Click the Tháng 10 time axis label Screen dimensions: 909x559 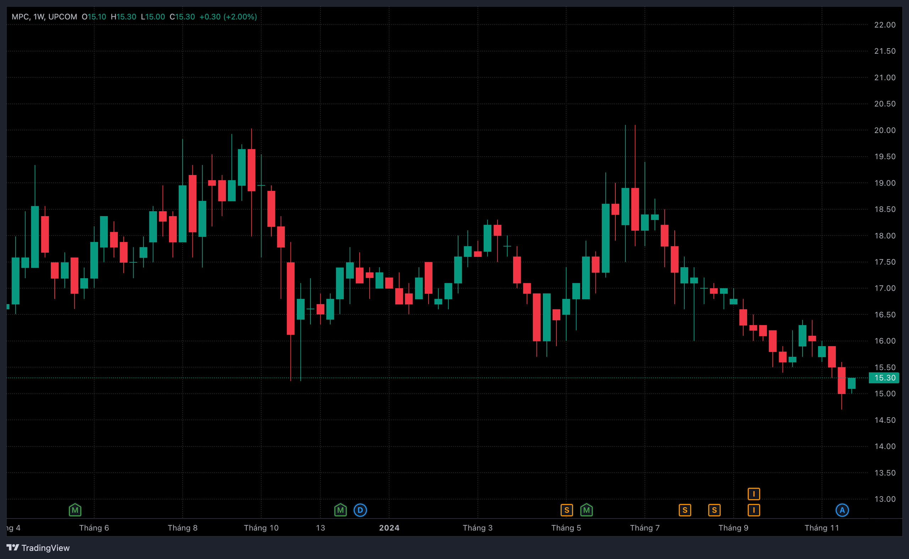point(261,527)
